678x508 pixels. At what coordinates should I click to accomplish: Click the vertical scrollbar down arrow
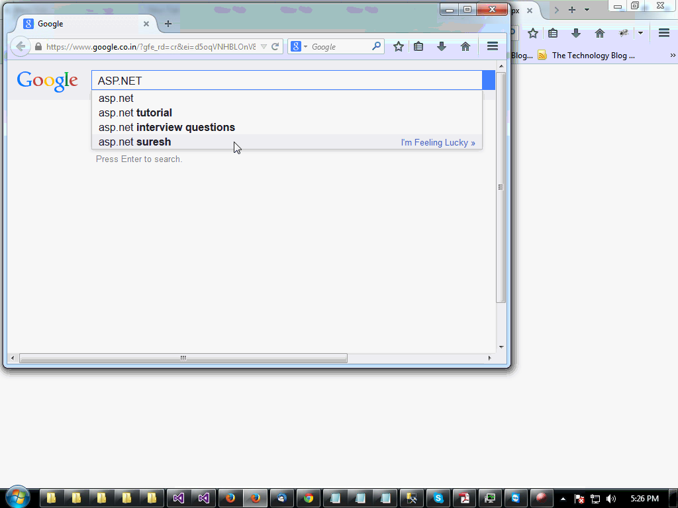click(x=501, y=347)
